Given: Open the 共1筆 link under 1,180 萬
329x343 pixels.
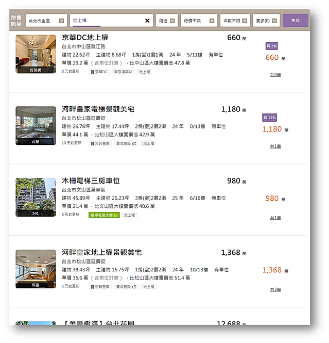Looking at the screenshot, I should (x=275, y=146).
